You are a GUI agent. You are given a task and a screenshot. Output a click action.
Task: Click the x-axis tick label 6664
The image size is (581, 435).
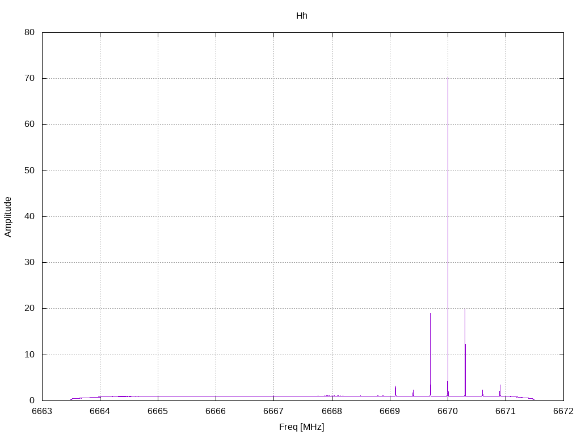coord(100,411)
